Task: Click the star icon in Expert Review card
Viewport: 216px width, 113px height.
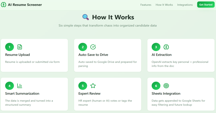Action: click(x=93, y=86)
